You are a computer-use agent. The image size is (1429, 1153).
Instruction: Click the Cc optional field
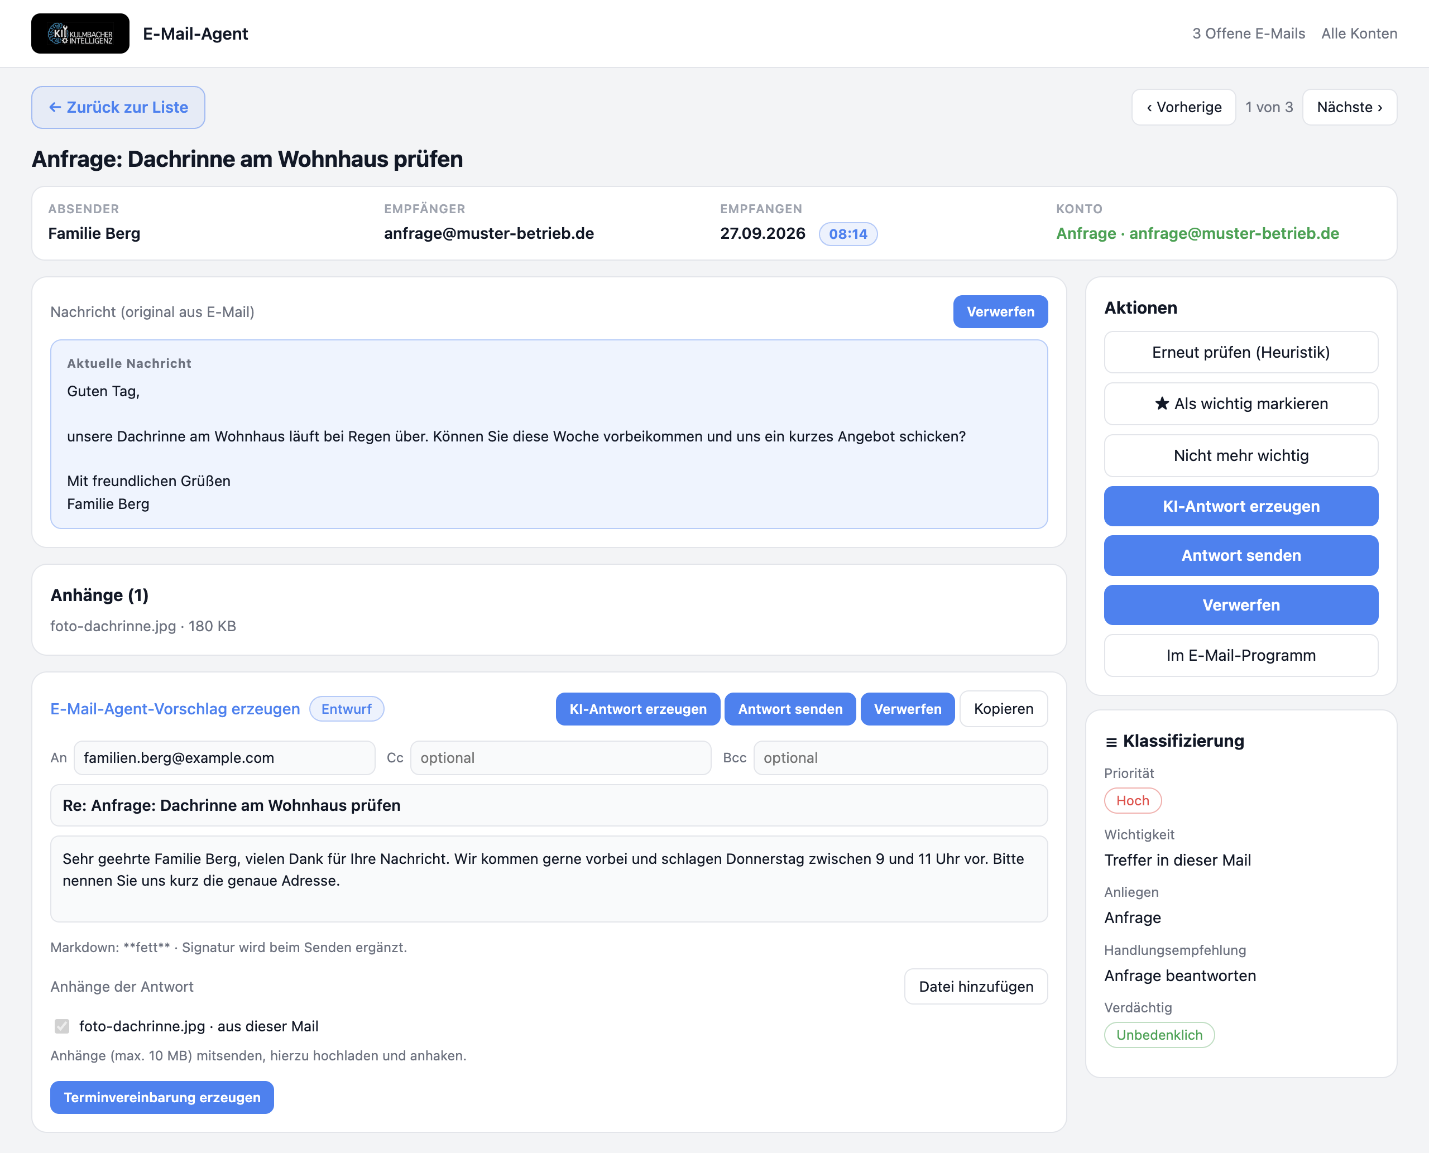pyautogui.click(x=560, y=758)
